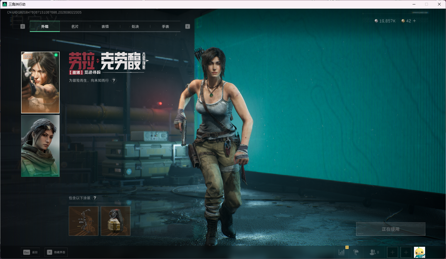Go to the 处决 execution tab
Screen dimensions: 446x259
point(135,26)
